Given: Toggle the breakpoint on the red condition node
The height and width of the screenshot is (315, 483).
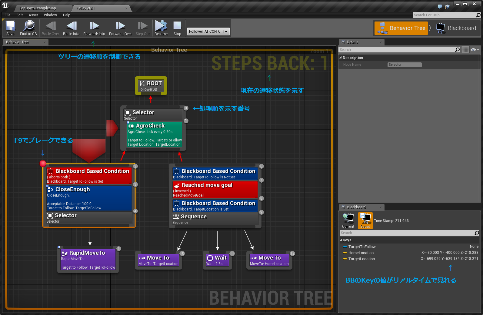Looking at the screenshot, I should [x=43, y=164].
